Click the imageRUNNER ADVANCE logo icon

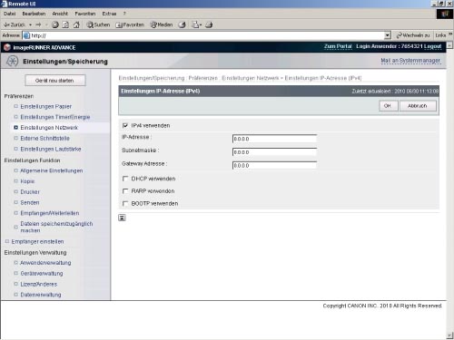coord(7,47)
